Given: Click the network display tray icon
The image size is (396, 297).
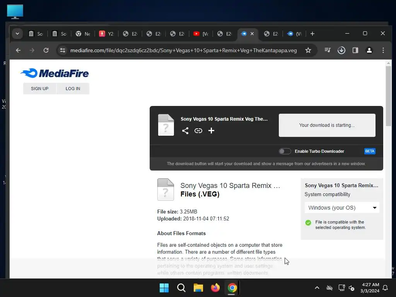Looking at the screenshot, I should coord(341,288).
